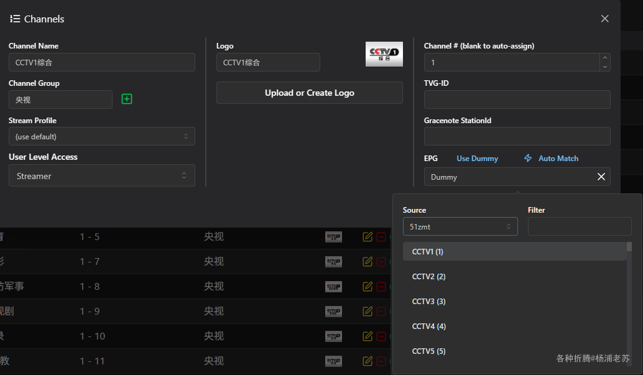Click the Auto Match link text
Screen dimensions: 643x375
pos(558,159)
